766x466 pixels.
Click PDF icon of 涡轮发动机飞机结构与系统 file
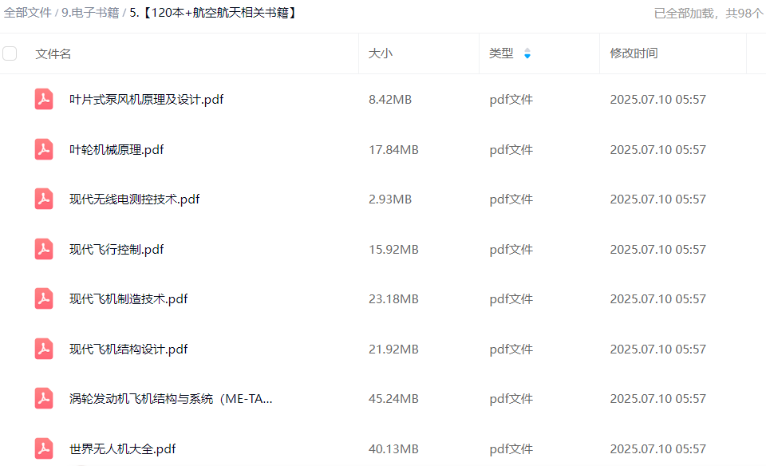pyautogui.click(x=44, y=399)
